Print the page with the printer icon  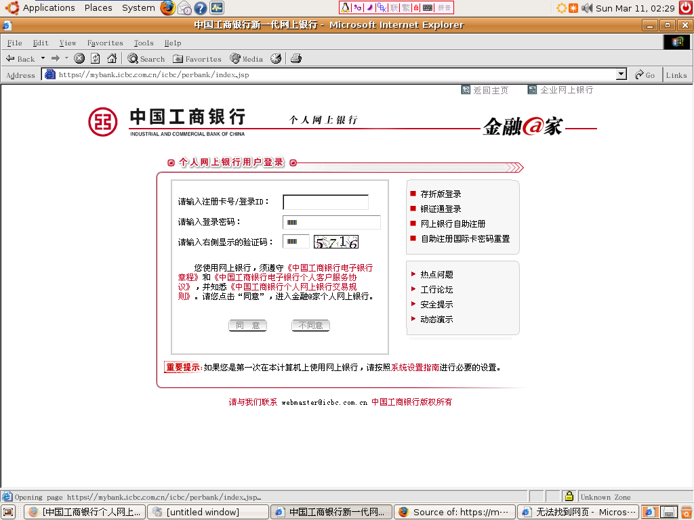(x=296, y=58)
